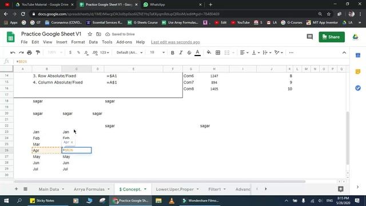366x206 pixels.
Task: Reload the page with browser refresh icon
Action: click(23, 14)
